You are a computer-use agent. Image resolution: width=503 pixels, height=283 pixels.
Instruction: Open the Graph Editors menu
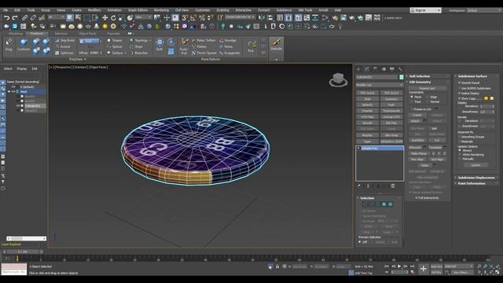138,10
